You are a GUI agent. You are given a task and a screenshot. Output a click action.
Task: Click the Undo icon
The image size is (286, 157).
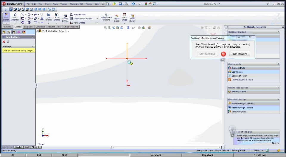pyautogui.click(x=133, y=4)
